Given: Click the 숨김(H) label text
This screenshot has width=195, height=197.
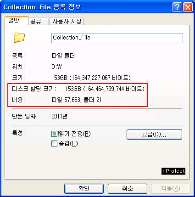Looking at the screenshot, I should [68, 144].
